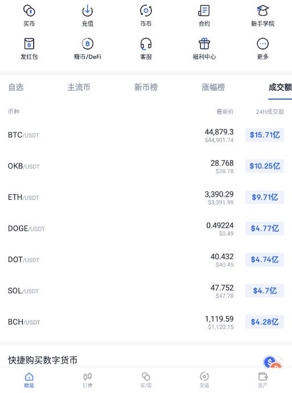Open the 合约 contracts icon

pos(204,11)
